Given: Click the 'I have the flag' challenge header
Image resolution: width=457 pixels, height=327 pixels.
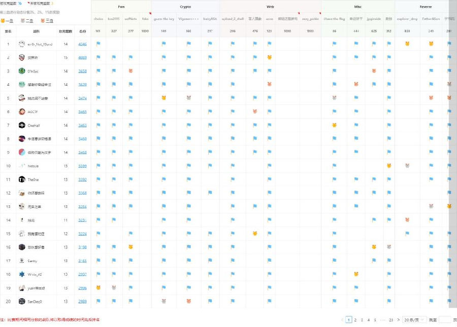Looking at the screenshot, I should [x=334, y=19].
